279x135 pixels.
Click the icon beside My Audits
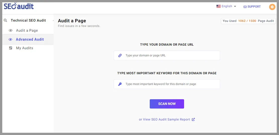(11, 48)
